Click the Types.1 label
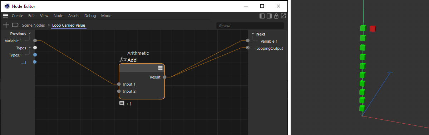Screen dimensions: 429x135 pyautogui.click(x=15, y=55)
